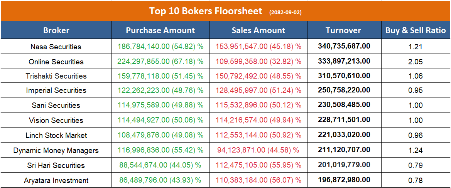Open the Linch Stock Market entry

point(56,135)
